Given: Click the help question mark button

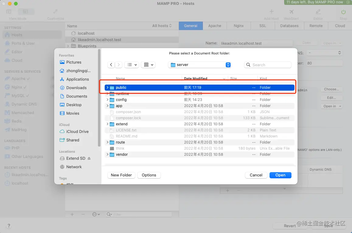Looking at the screenshot, I should pos(9,226).
